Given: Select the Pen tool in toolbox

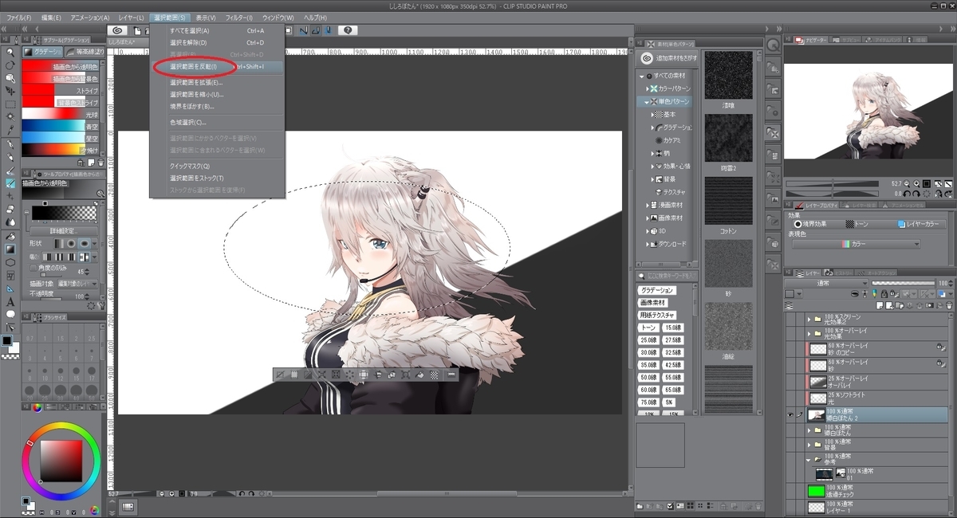Looking at the screenshot, I should coord(11,143).
